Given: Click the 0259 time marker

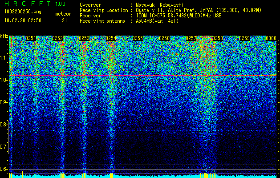Looking at the screenshot, I should coord(244,38).
